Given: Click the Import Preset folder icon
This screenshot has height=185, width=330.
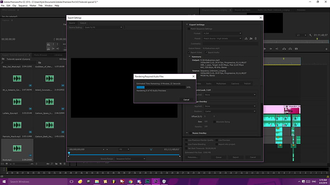Looking at the screenshot, I should pos(251,39).
